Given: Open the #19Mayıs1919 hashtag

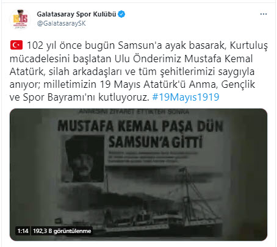Looking at the screenshot, I should pyautogui.click(x=185, y=97).
